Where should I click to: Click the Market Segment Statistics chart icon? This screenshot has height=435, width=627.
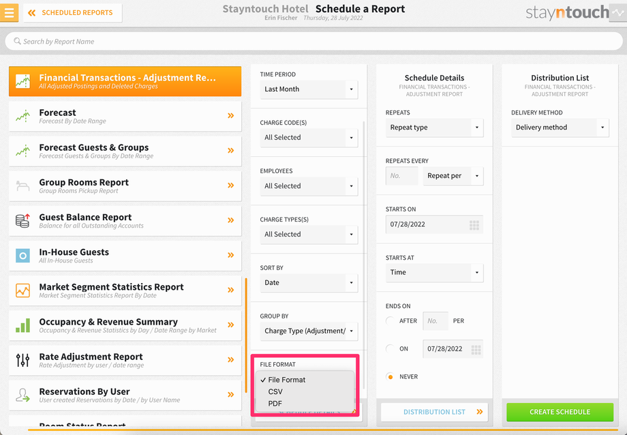22,290
